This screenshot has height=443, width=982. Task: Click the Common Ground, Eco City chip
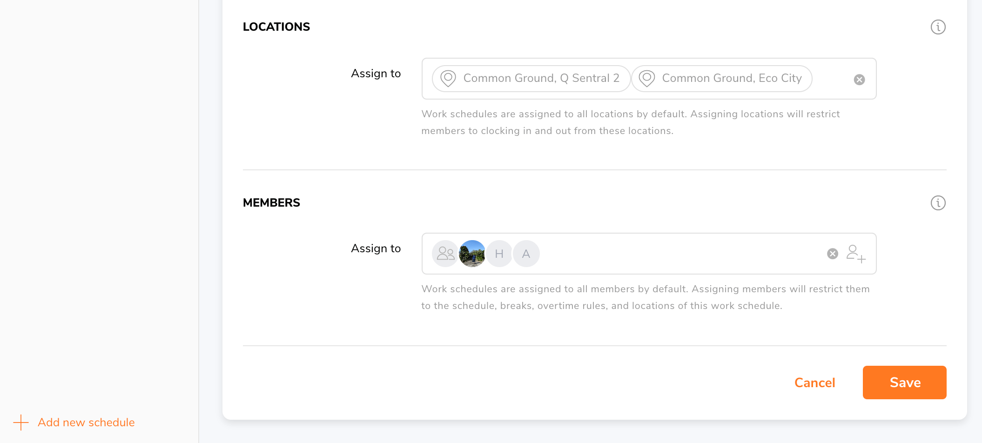click(732, 78)
